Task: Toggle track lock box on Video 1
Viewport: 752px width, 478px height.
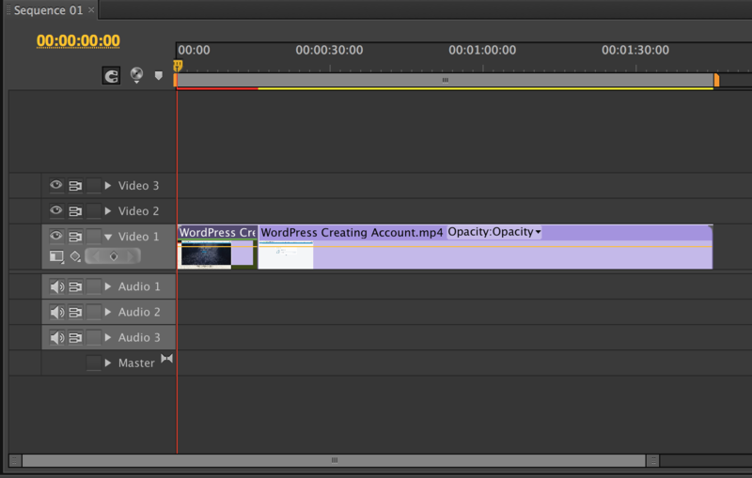Action: coord(93,237)
